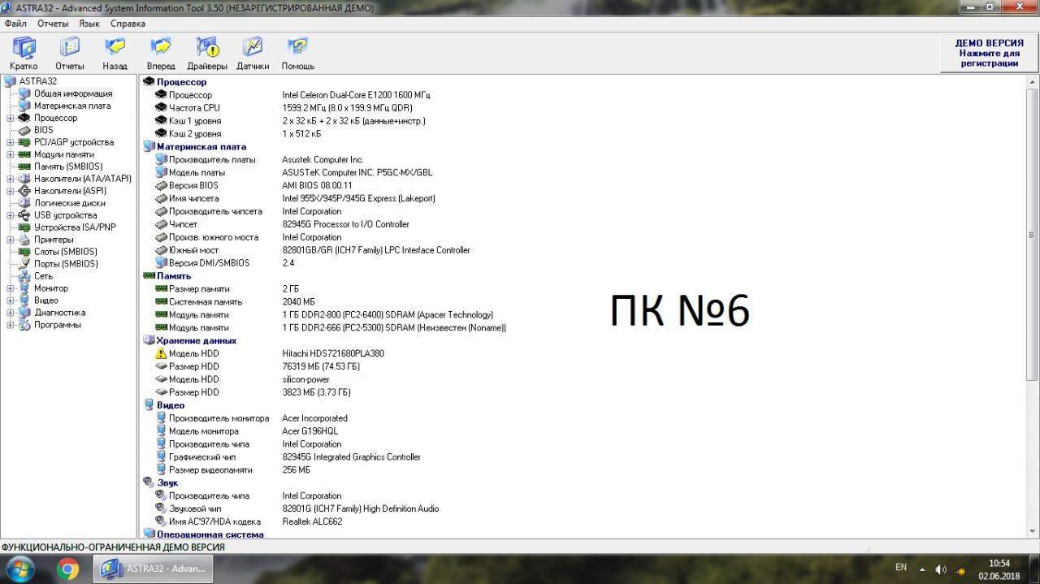Click the ДЕМО ВЕРСИЯ registration button
This screenshot has height=584, width=1040.
tap(989, 53)
